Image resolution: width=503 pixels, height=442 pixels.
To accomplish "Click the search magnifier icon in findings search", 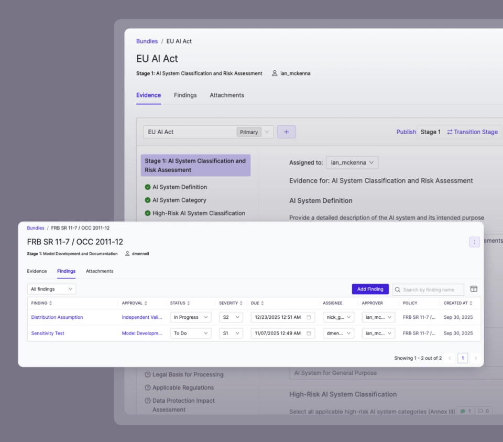I will tap(398, 289).
